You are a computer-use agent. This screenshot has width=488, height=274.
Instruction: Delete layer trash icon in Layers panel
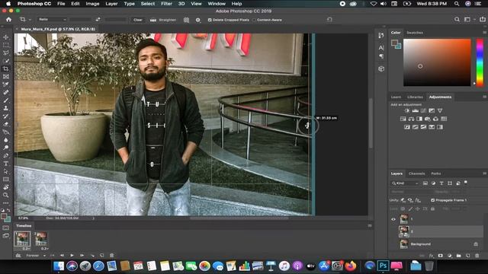[x=477, y=256]
